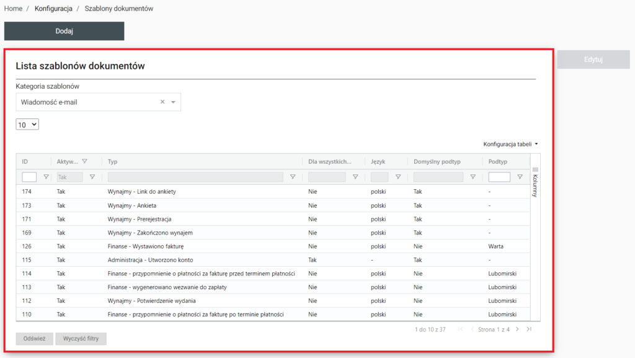635x358 pixels.
Task: Jump to last page in pagination
Action: [x=529, y=329]
